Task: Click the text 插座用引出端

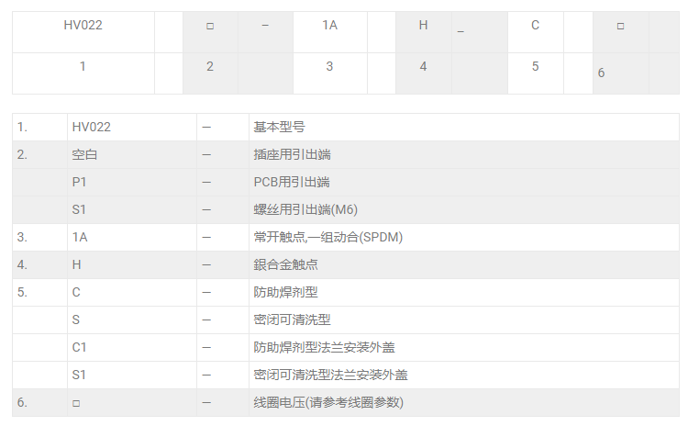Action: 292,154
